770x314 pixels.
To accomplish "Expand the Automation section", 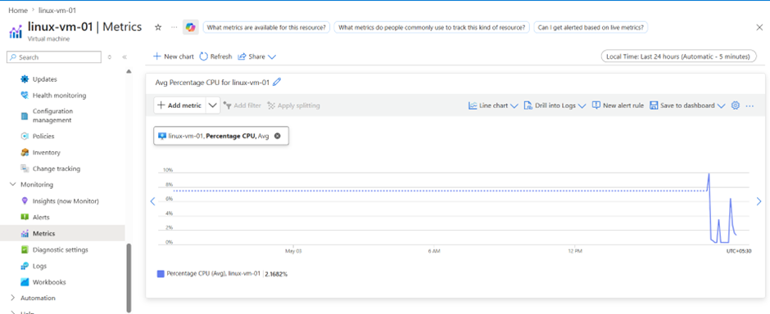I will pos(13,298).
